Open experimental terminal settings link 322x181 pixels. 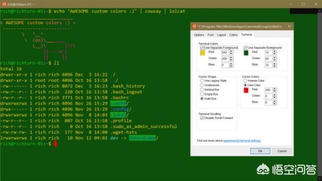[x=242, y=141]
